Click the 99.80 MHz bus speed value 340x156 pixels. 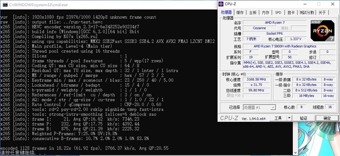256,90
